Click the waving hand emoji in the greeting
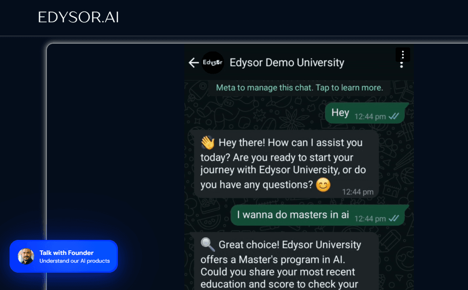 pyautogui.click(x=208, y=142)
